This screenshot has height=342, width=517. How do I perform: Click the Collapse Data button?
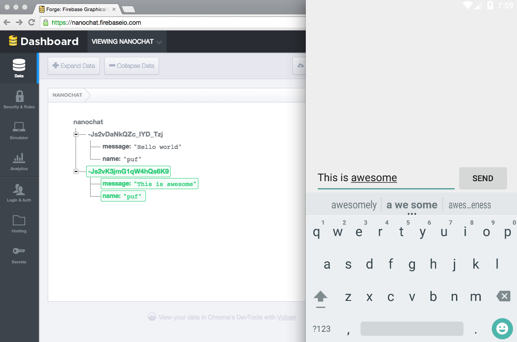click(x=132, y=66)
